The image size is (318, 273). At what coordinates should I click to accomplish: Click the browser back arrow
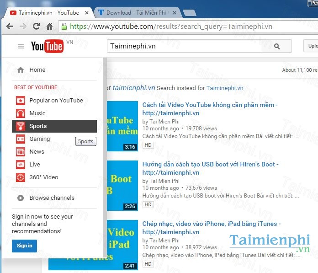[x=10, y=27]
